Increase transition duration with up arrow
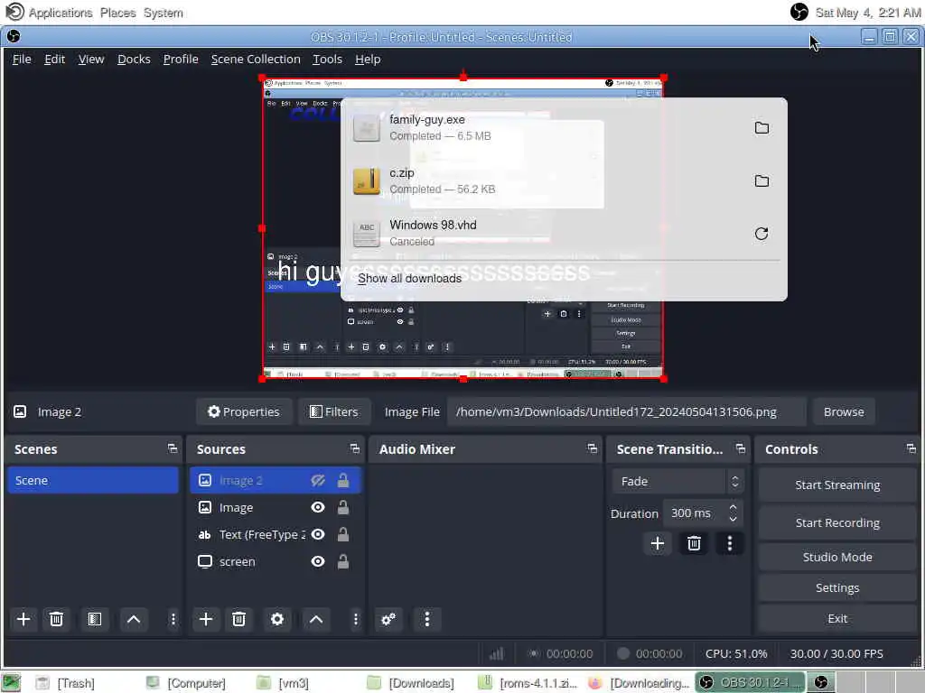This screenshot has width=925, height=693. click(733, 507)
